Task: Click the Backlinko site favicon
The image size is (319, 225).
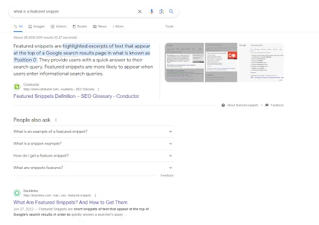Action: (x=17, y=193)
